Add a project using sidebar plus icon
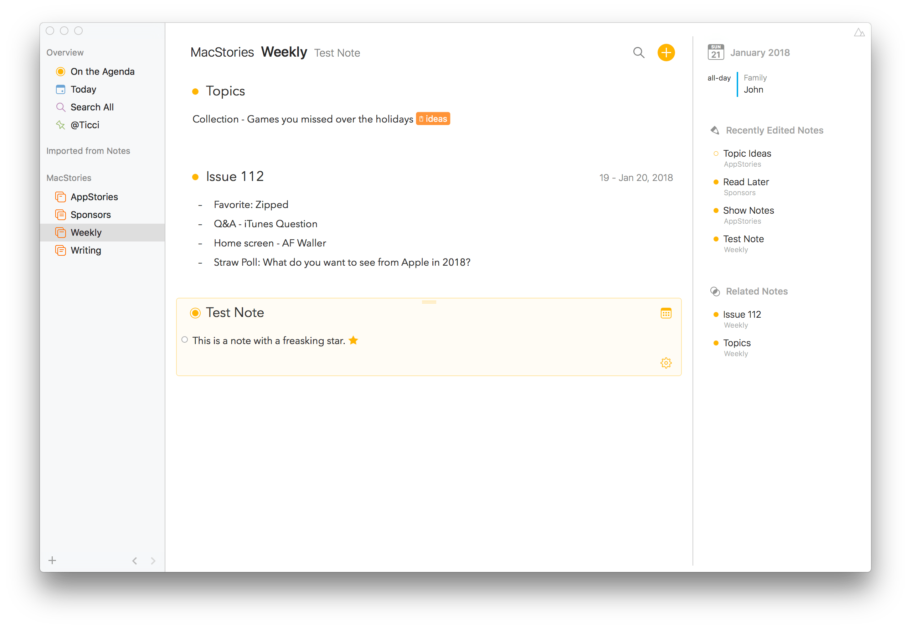The width and height of the screenshot is (911, 629). [x=52, y=560]
